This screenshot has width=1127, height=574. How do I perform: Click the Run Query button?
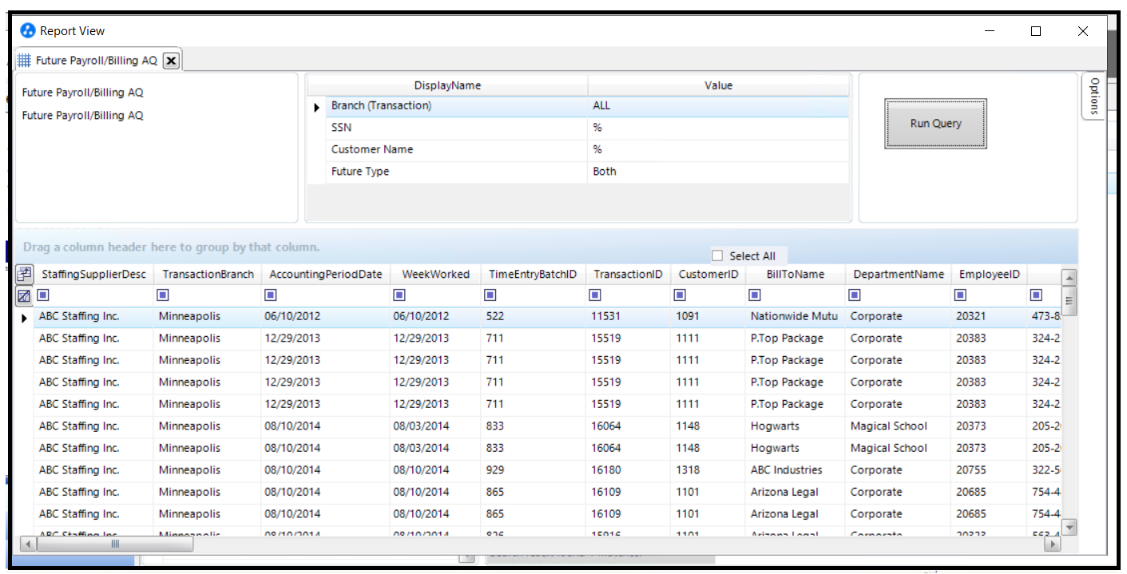click(x=935, y=124)
